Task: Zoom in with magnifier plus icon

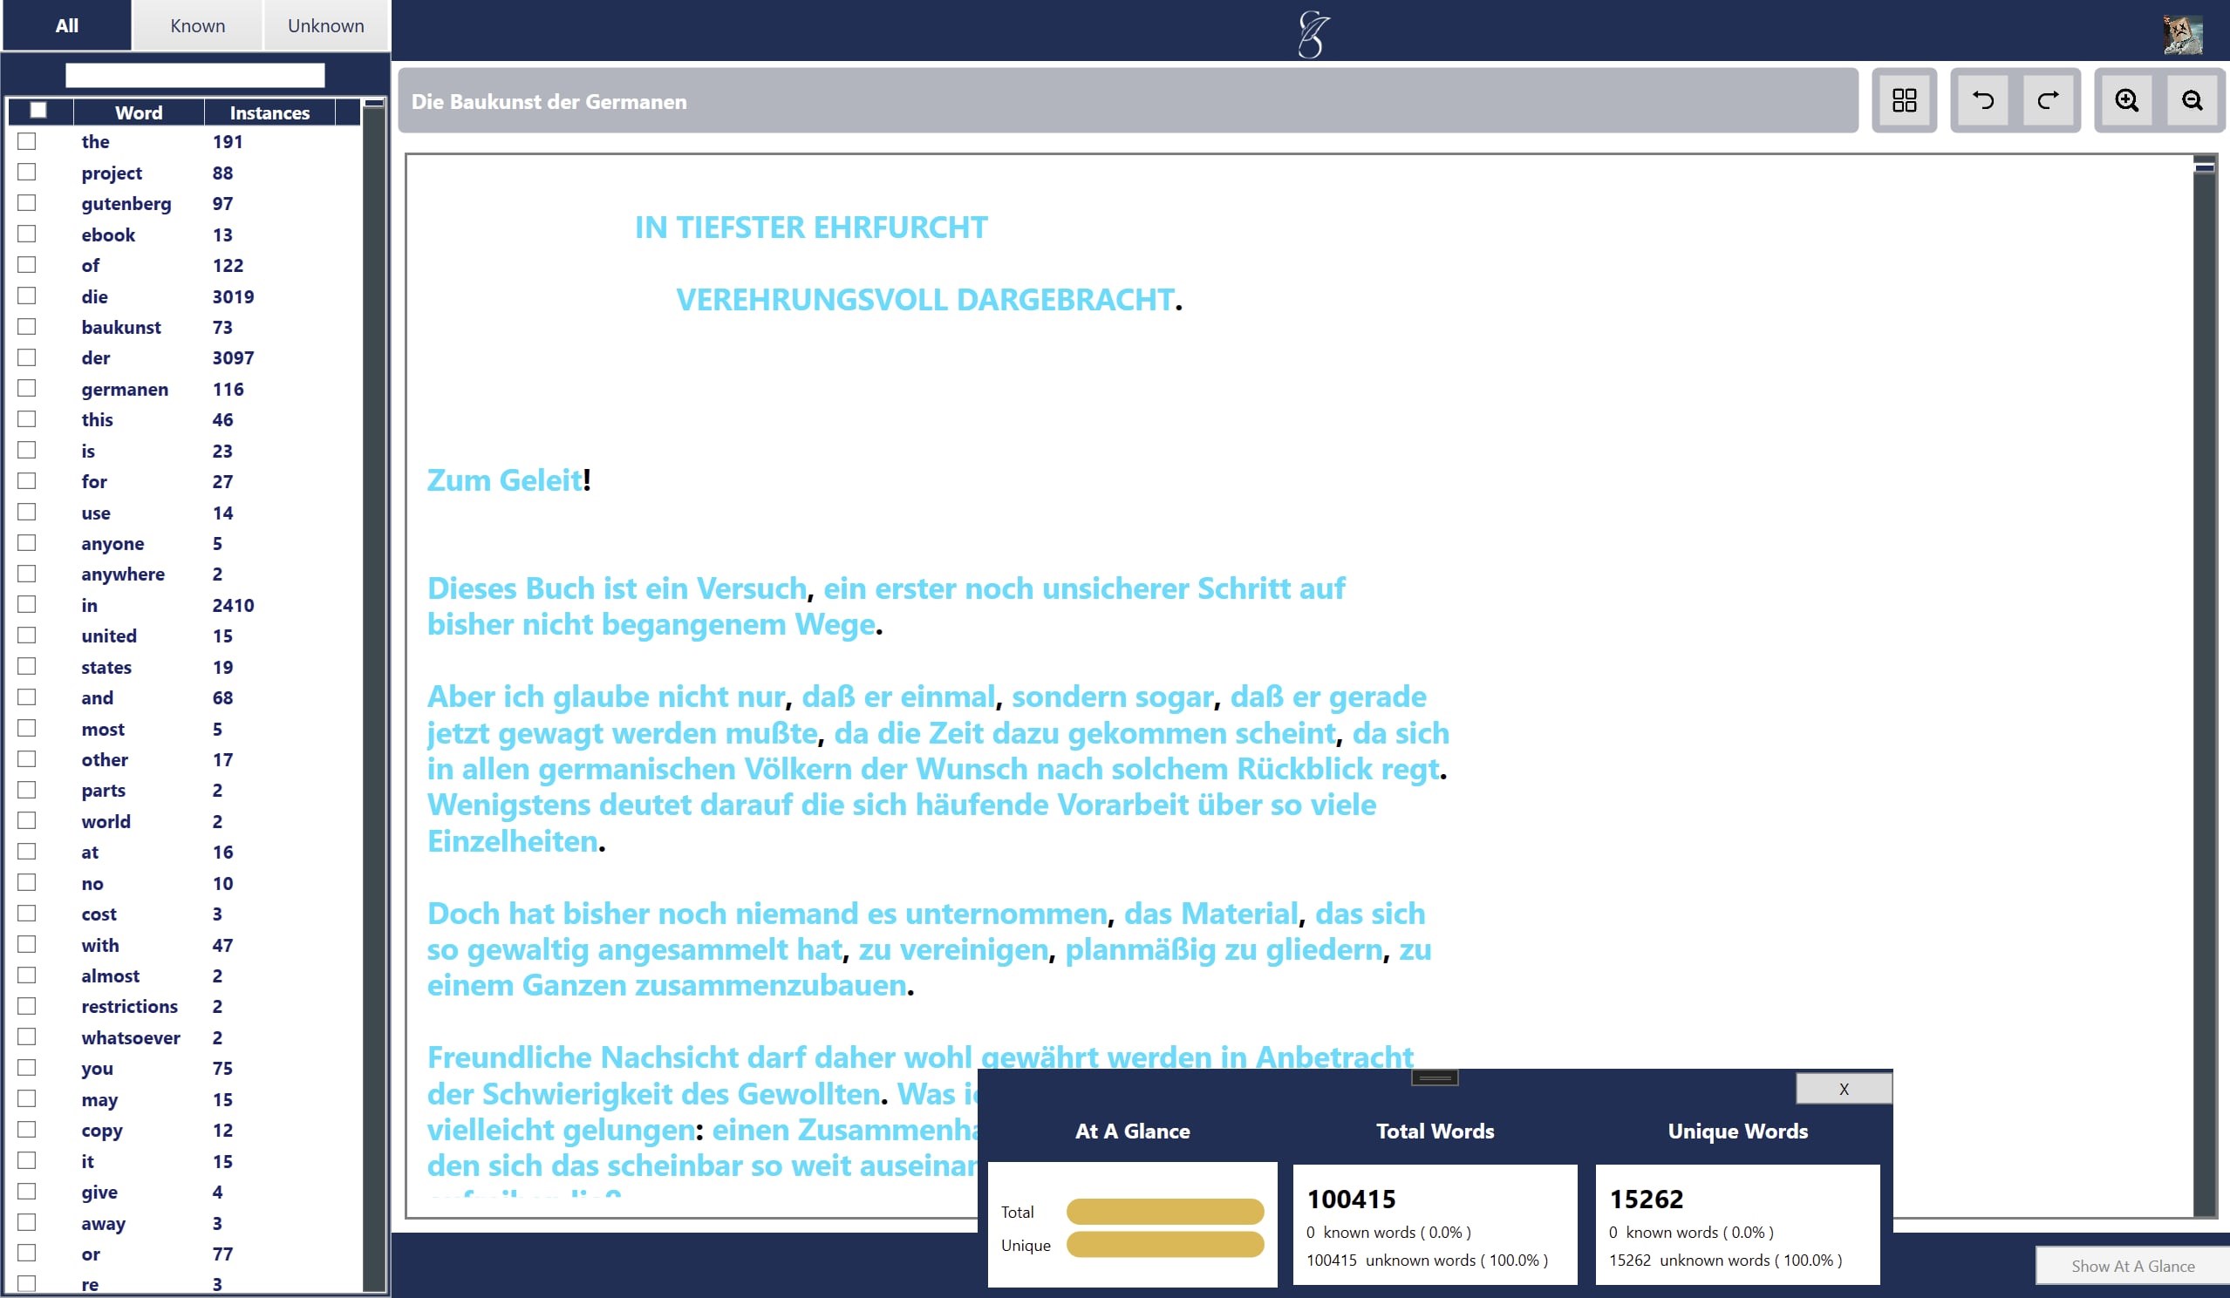Action: (x=2126, y=100)
